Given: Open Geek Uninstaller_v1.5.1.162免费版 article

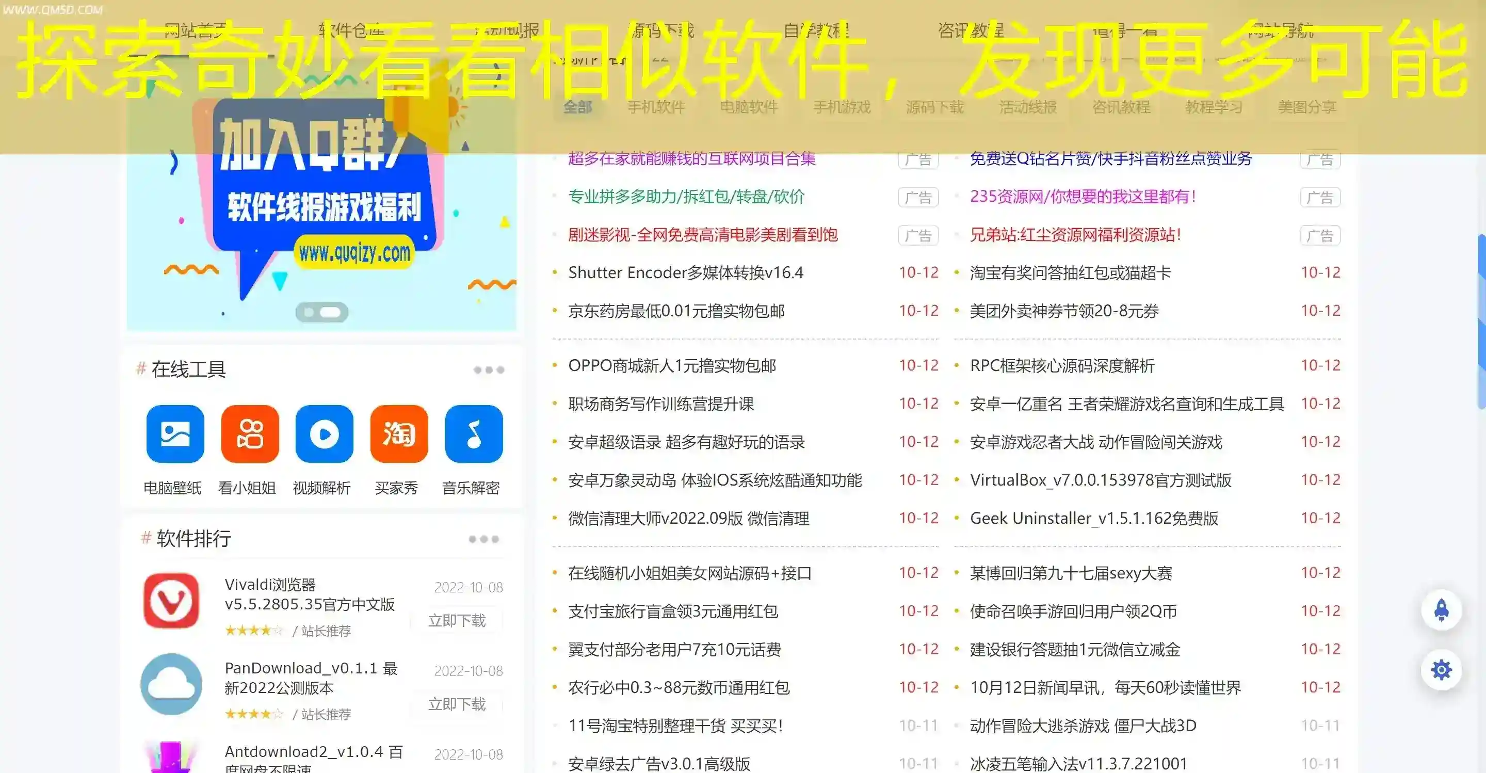Looking at the screenshot, I should pyautogui.click(x=1094, y=519).
